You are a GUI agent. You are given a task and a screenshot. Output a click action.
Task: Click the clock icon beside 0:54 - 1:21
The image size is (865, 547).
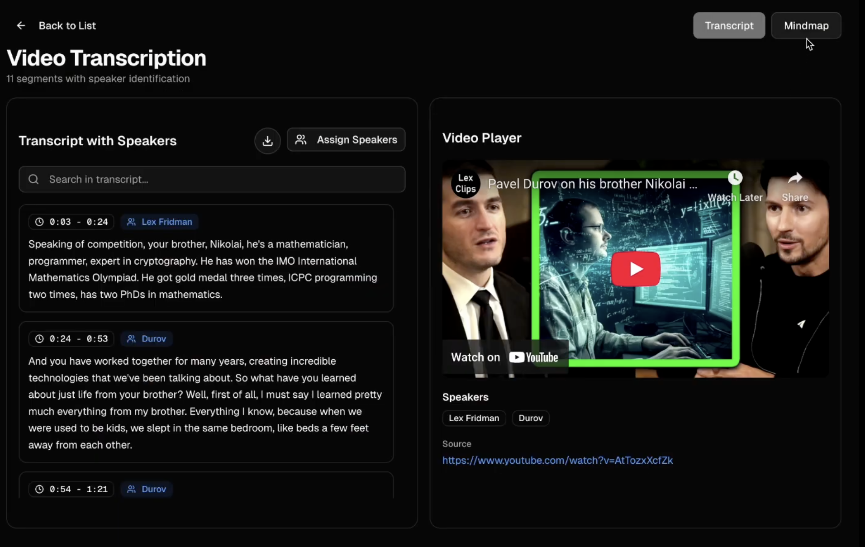[x=39, y=489]
